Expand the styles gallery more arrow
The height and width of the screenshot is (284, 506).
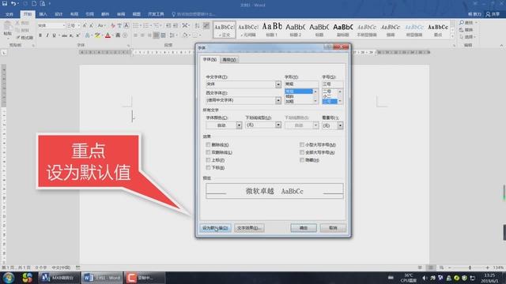click(x=452, y=36)
